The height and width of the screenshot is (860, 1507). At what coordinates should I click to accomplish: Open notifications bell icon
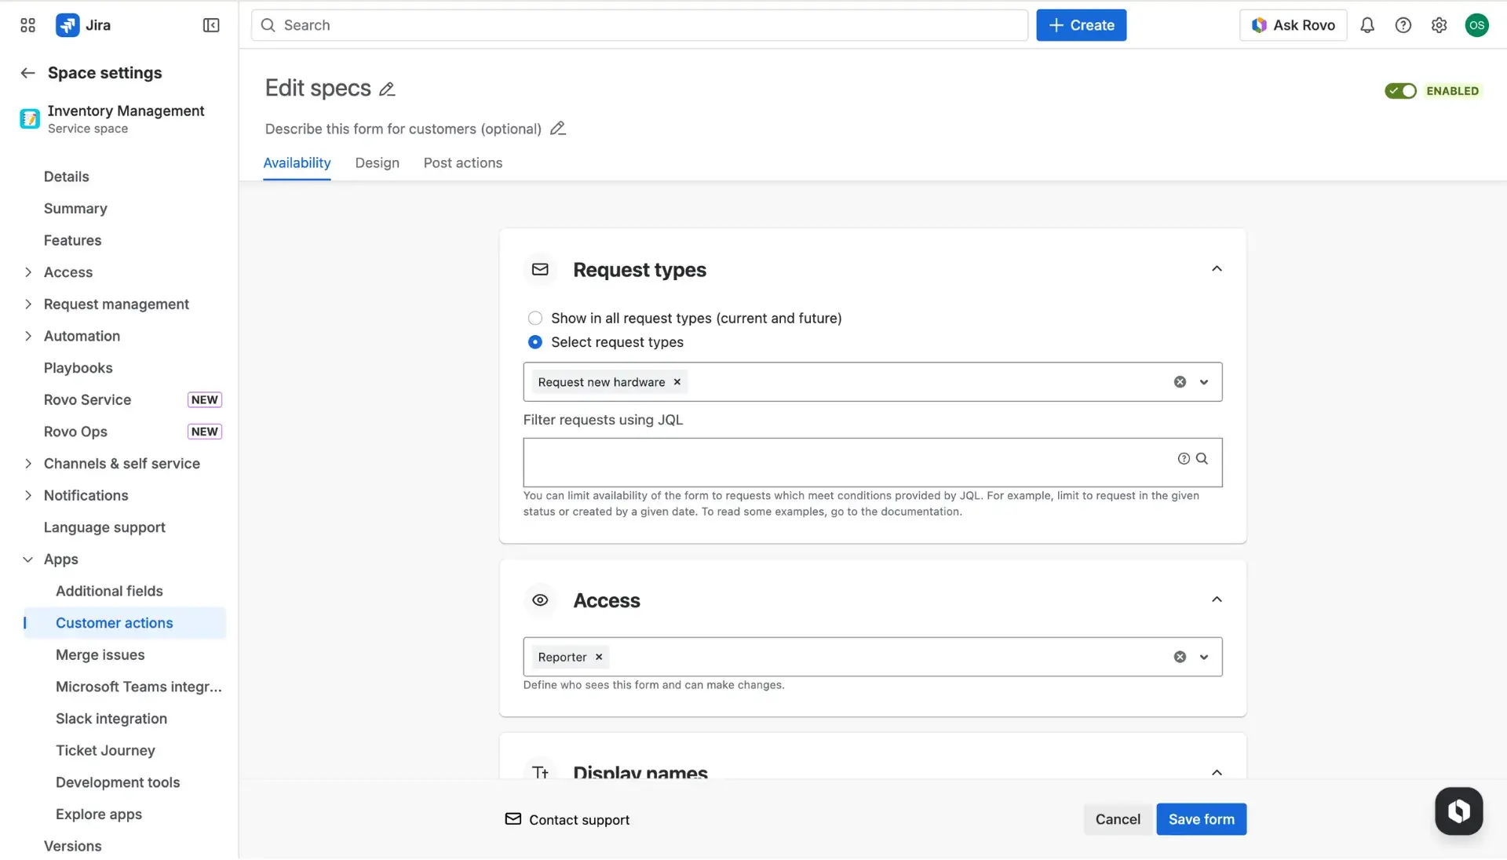click(1367, 25)
